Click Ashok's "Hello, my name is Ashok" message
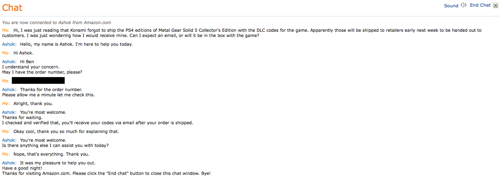 (76, 44)
